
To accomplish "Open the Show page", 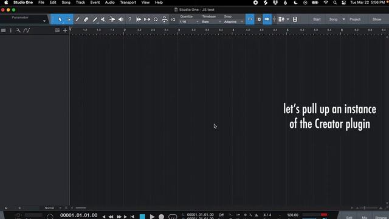I will point(377,19).
